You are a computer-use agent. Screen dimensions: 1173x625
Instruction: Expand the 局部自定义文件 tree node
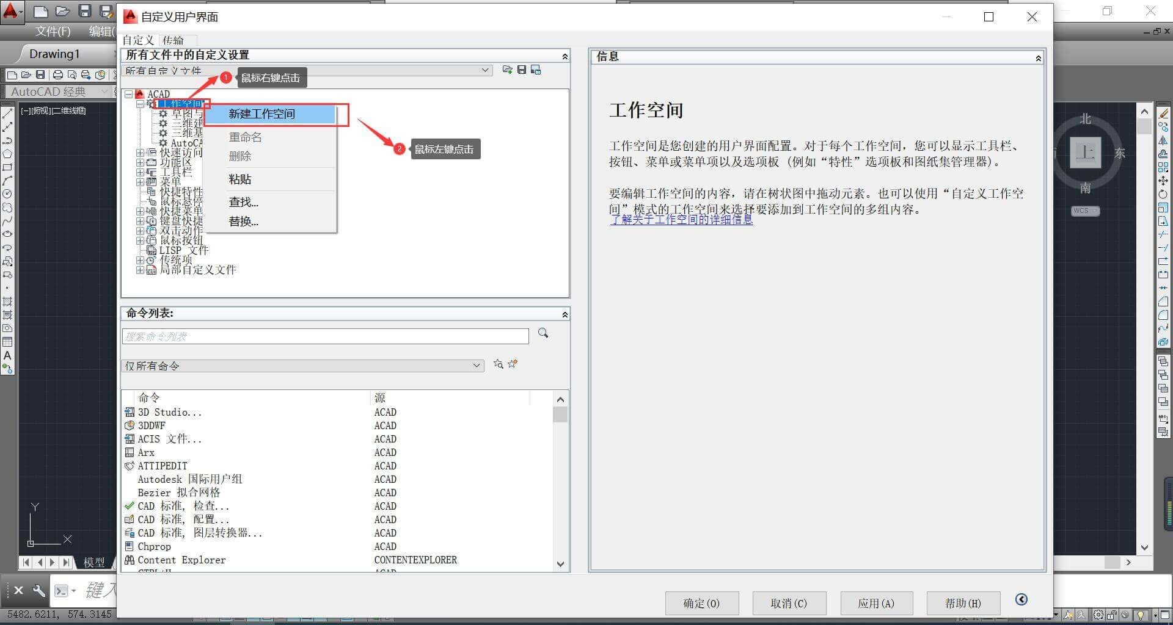141,270
